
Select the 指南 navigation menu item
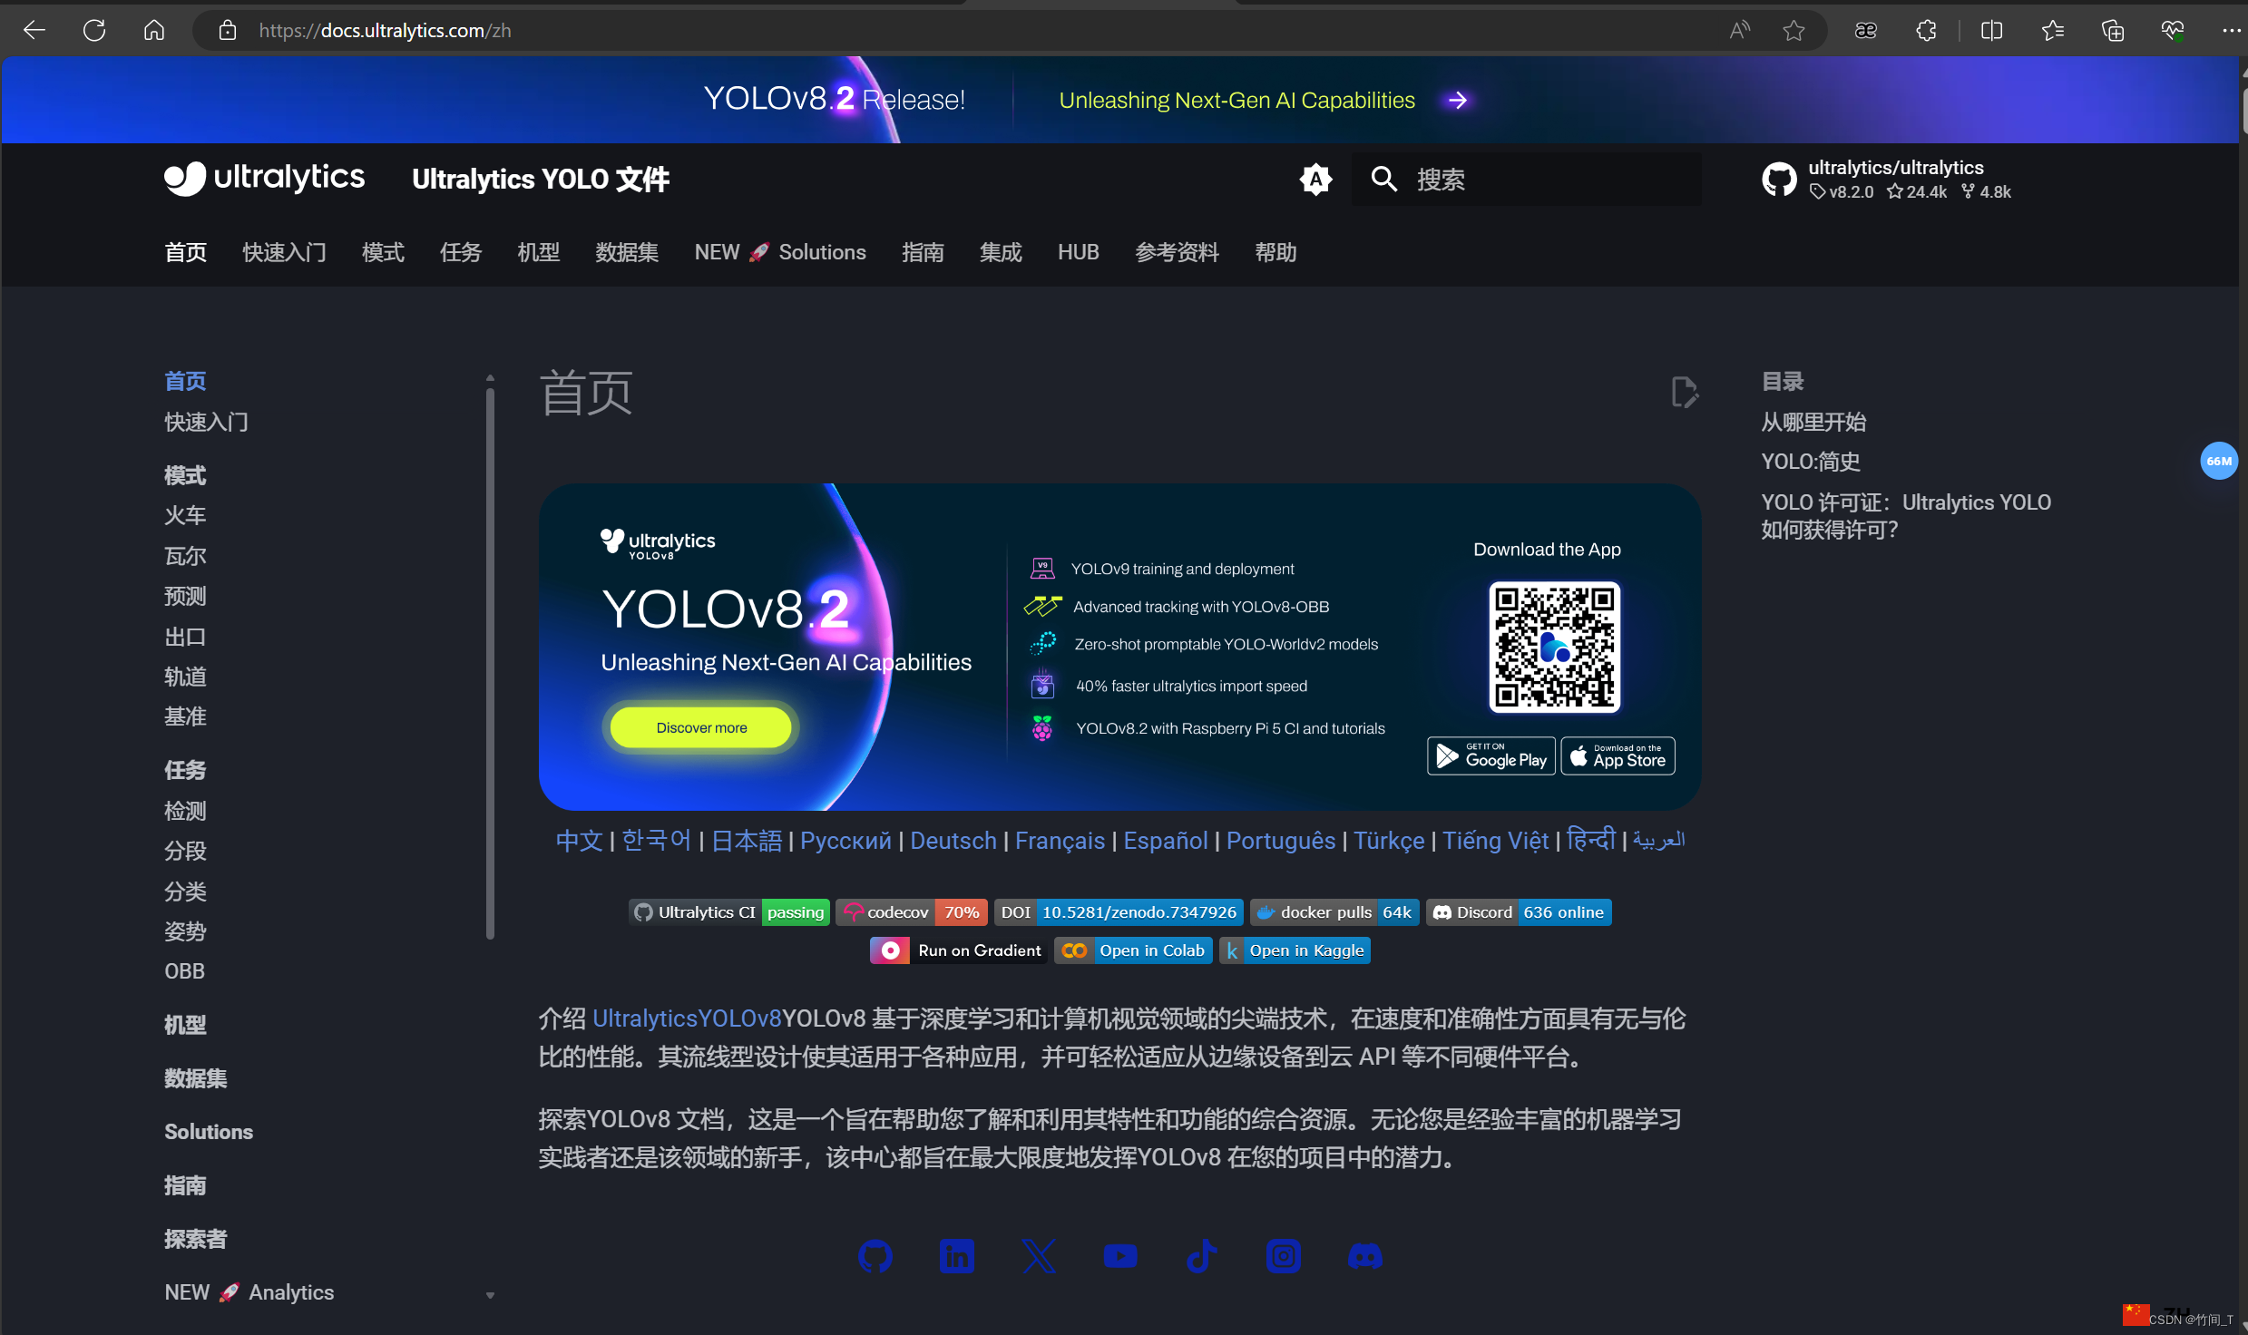point(924,252)
